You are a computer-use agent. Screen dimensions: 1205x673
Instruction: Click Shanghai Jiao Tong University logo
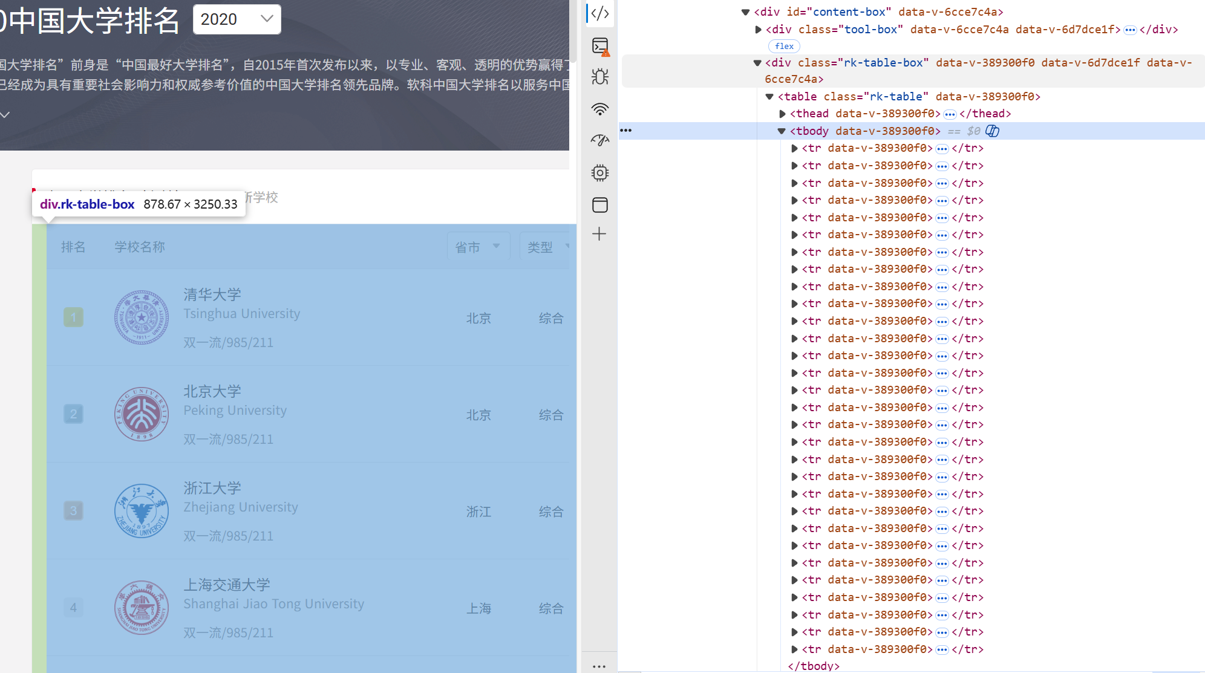(x=142, y=607)
